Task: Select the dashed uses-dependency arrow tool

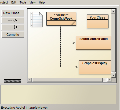Action: [13, 20]
